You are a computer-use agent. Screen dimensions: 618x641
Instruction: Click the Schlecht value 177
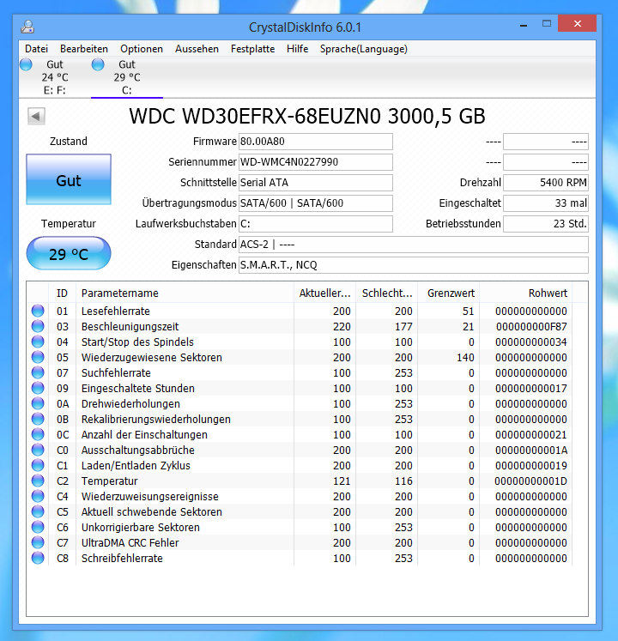403,327
